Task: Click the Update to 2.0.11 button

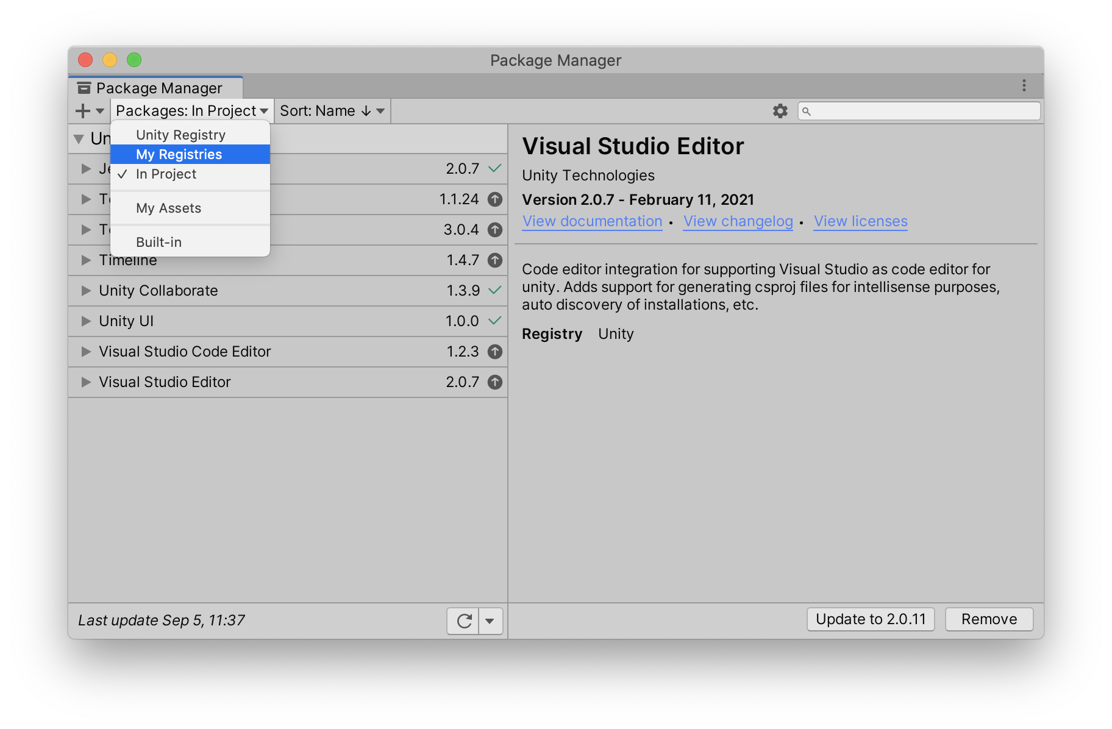Action: (x=870, y=619)
